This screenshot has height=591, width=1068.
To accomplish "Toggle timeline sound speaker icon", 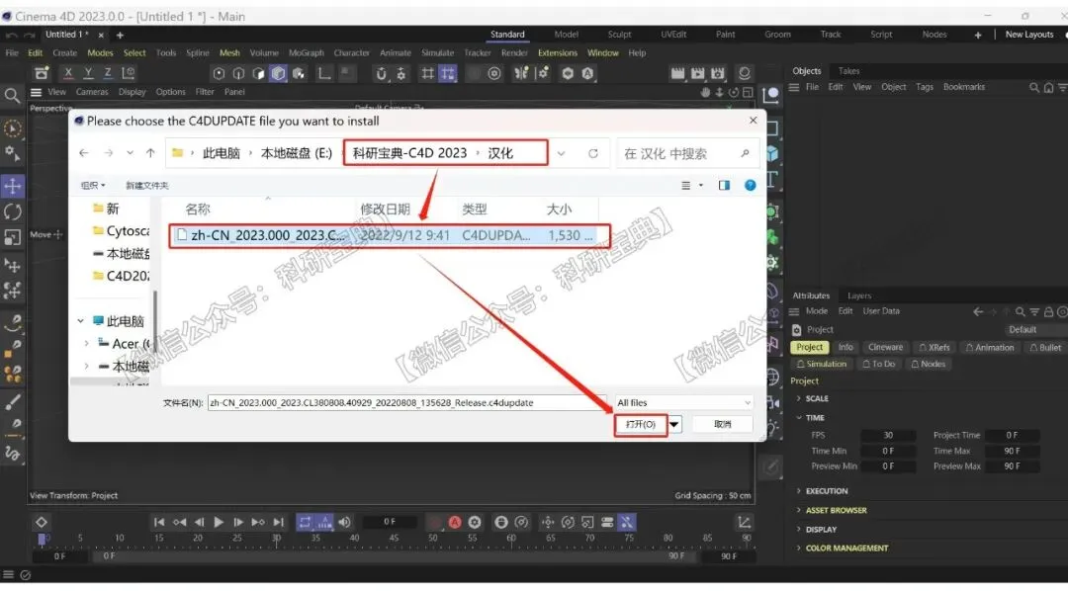I will click(x=345, y=522).
